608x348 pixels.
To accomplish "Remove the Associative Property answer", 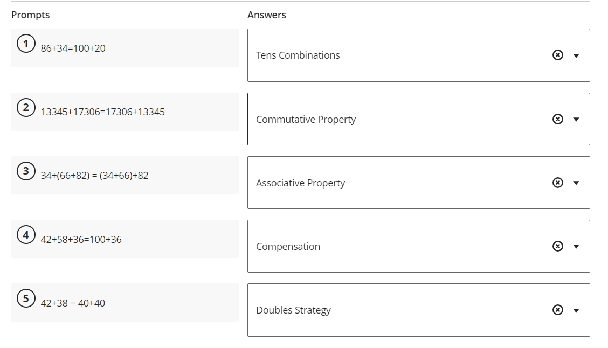I will pos(557,183).
